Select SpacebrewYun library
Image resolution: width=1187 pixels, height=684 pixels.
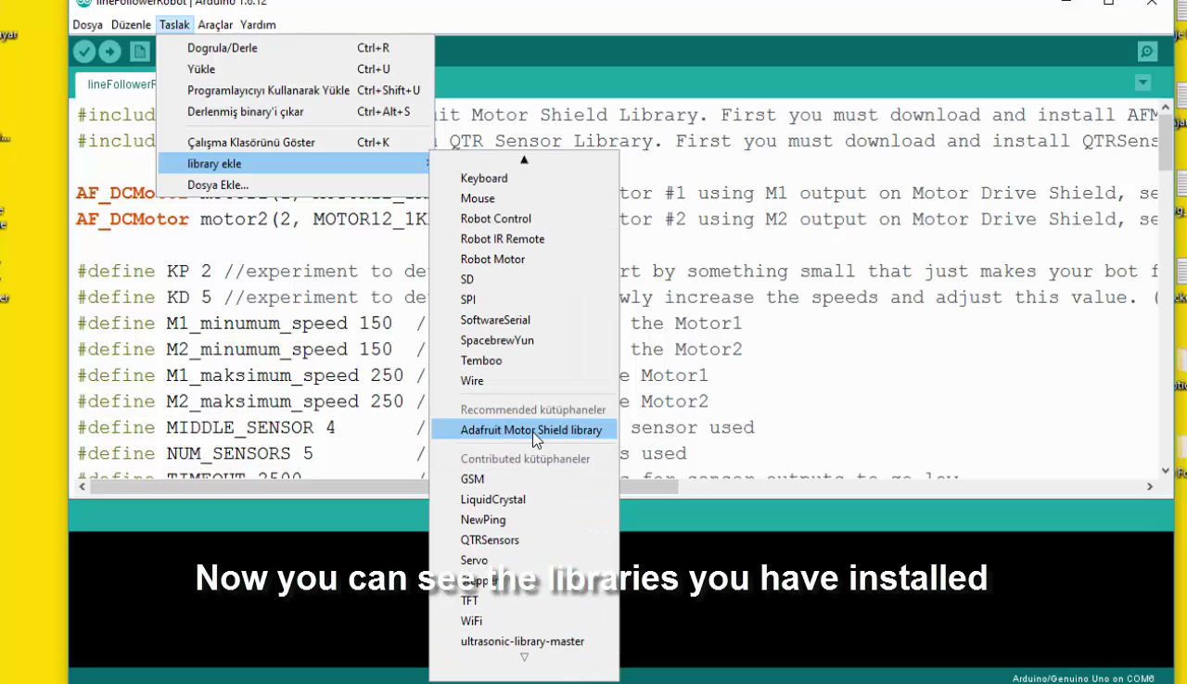click(x=524, y=341)
